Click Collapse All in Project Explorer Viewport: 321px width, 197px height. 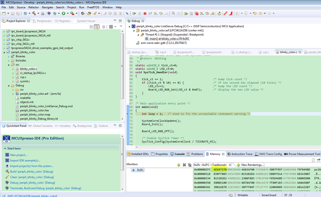pos(91,27)
